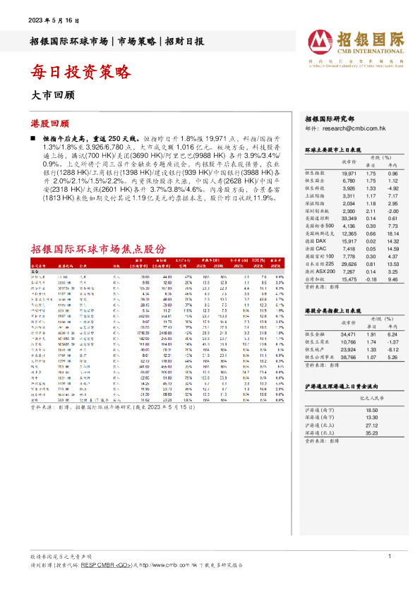The image size is (420, 594).
Task: Click the table title 沪港通及深港通上日资金流向
Action: 342,387
